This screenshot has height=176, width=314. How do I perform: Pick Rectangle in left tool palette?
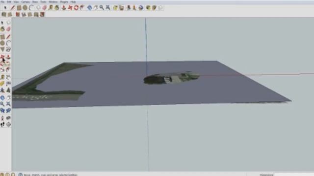point(2,37)
